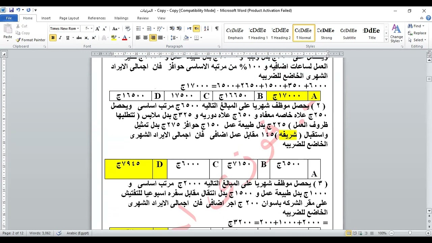Open the Times New Roman font dropdown

[x=78, y=29]
